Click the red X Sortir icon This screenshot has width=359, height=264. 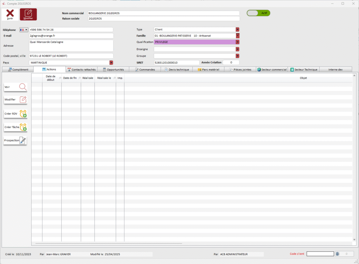10,14
